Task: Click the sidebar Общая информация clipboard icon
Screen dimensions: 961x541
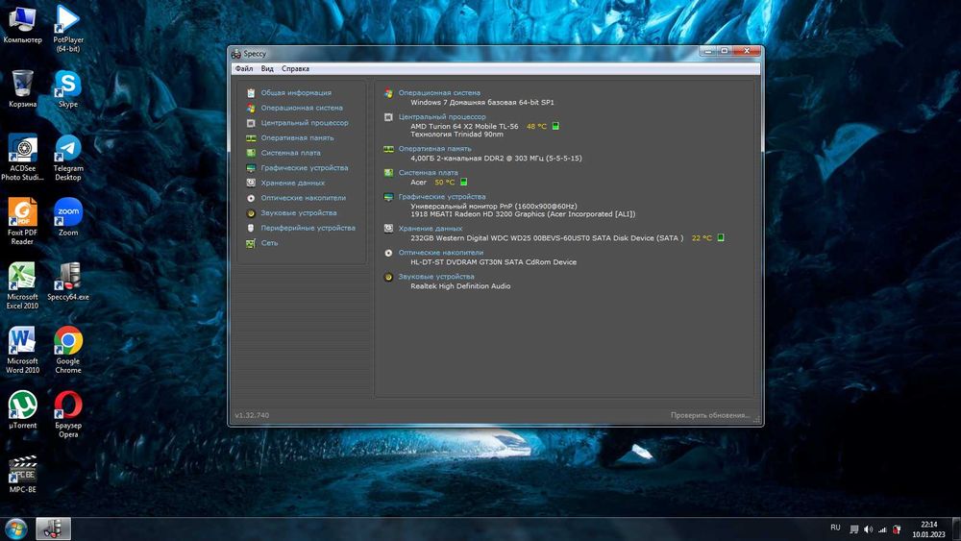Action: point(251,93)
